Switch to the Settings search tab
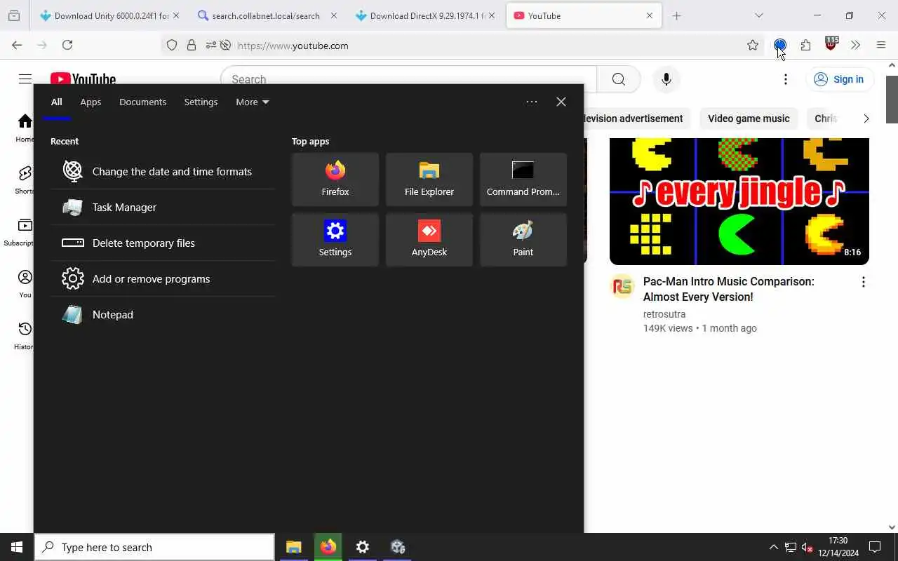This screenshot has height=561, width=898. tap(201, 102)
